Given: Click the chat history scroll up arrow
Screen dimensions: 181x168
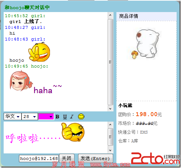Looking at the screenshot, I should pos(110,15).
